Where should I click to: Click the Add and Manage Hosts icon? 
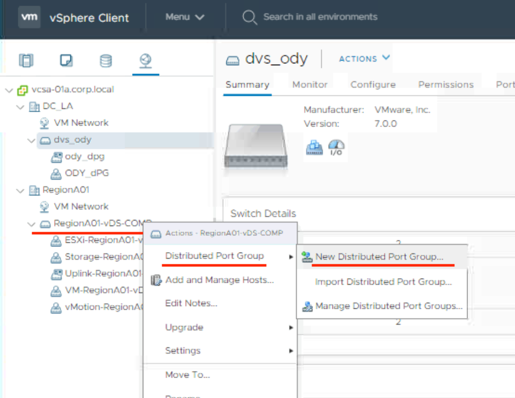[x=156, y=280]
